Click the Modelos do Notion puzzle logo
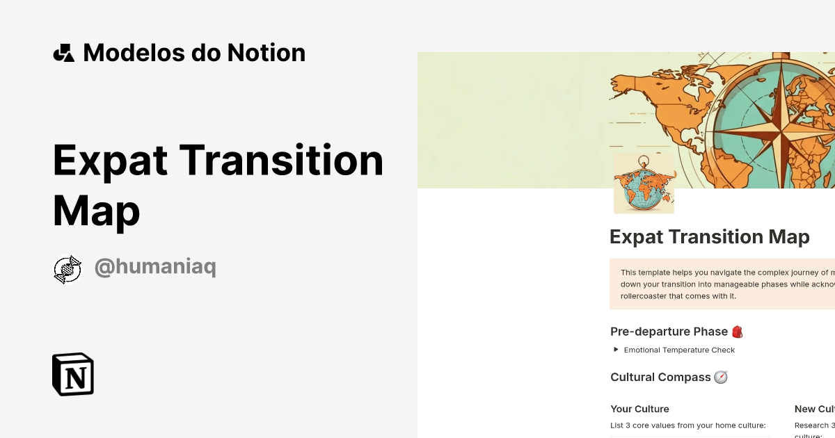 coord(64,52)
